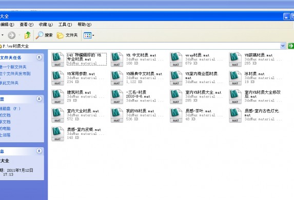Open the My Computer link in sidebar
This screenshot has height=200, width=294.
5,128
